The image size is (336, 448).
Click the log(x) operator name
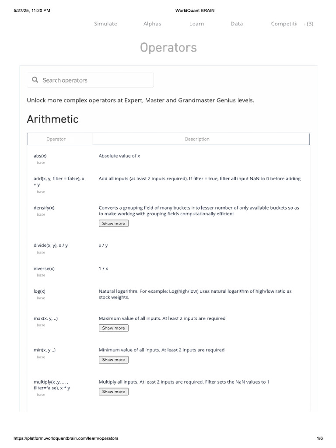point(39,291)
